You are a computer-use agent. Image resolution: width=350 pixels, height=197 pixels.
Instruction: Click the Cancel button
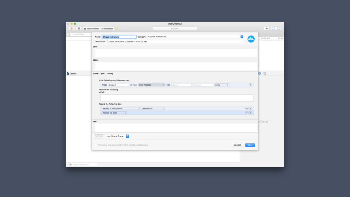[237, 145]
